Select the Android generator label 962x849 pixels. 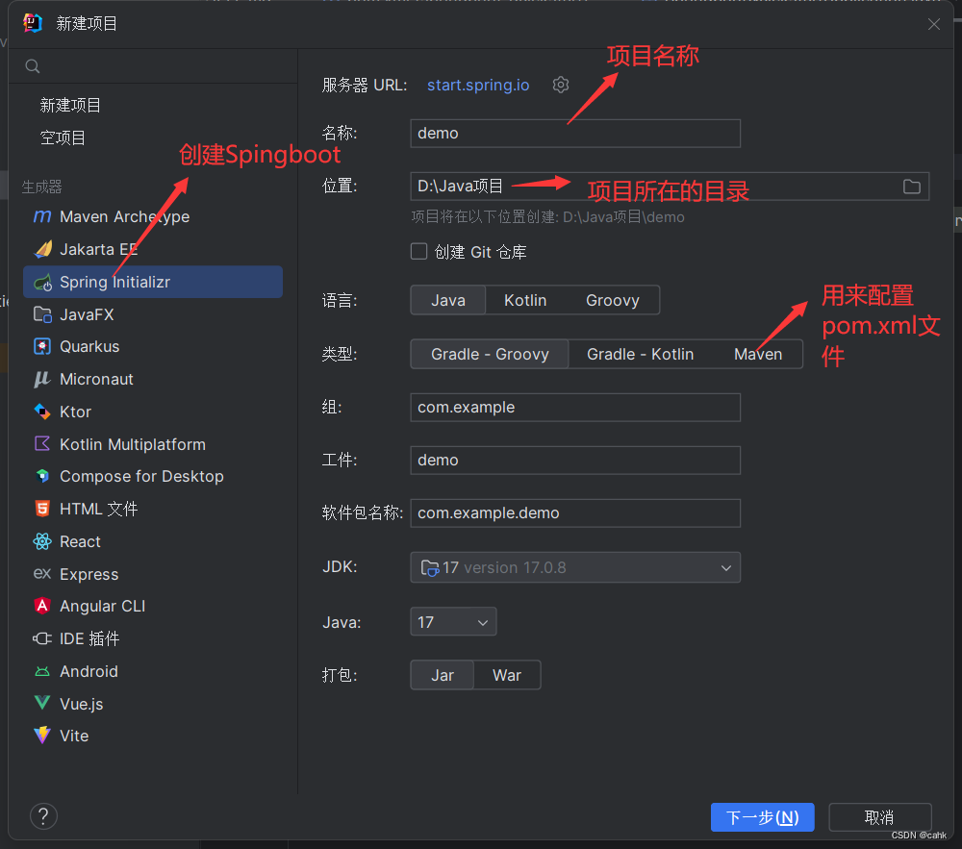coord(89,671)
